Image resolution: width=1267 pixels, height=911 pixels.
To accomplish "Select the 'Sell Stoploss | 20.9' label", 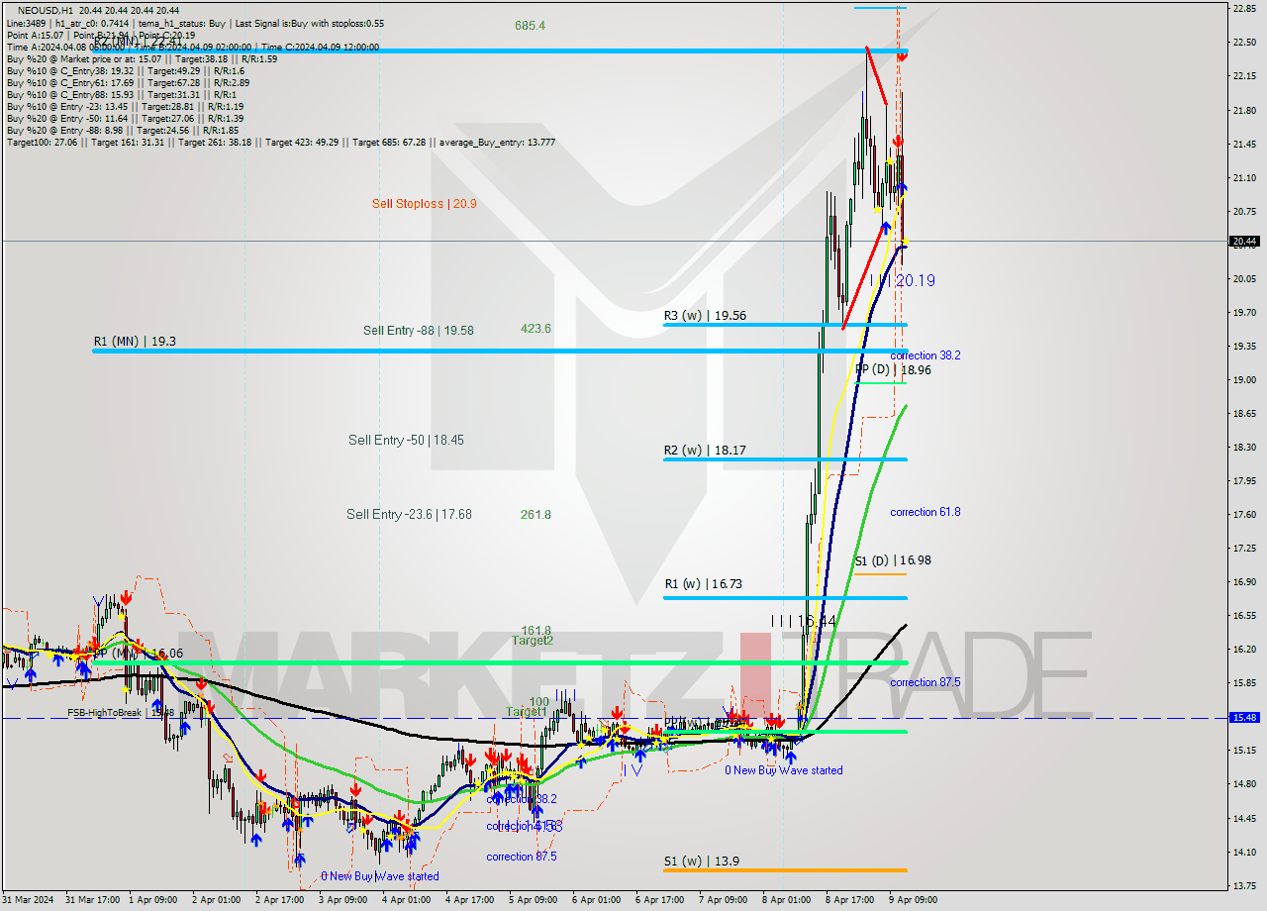I will pyautogui.click(x=425, y=204).
